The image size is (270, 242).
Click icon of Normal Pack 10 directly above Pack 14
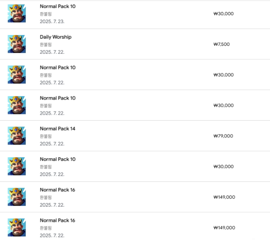pos(17,105)
